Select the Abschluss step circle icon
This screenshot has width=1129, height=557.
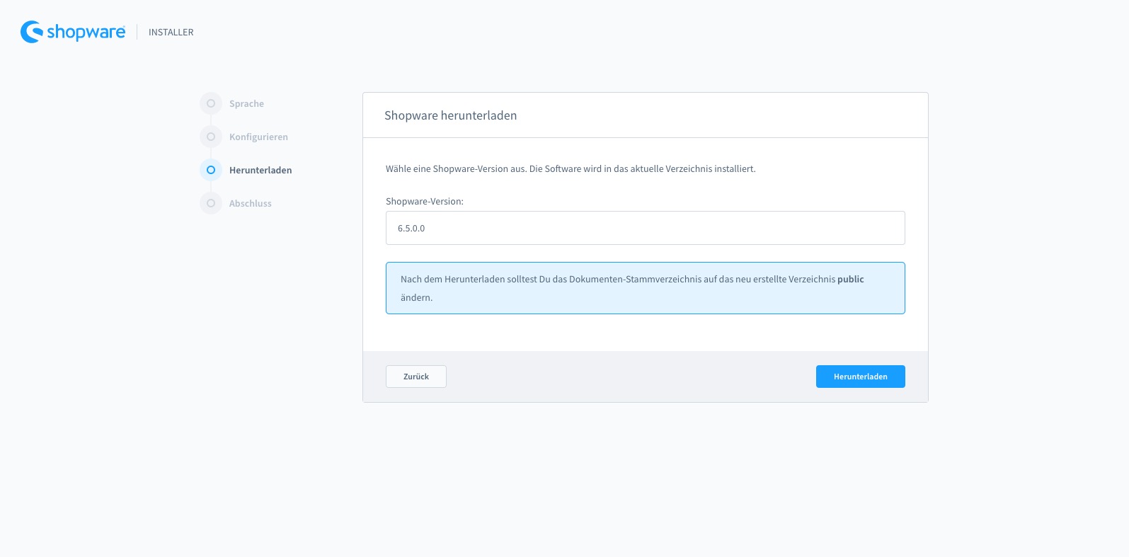click(x=211, y=203)
